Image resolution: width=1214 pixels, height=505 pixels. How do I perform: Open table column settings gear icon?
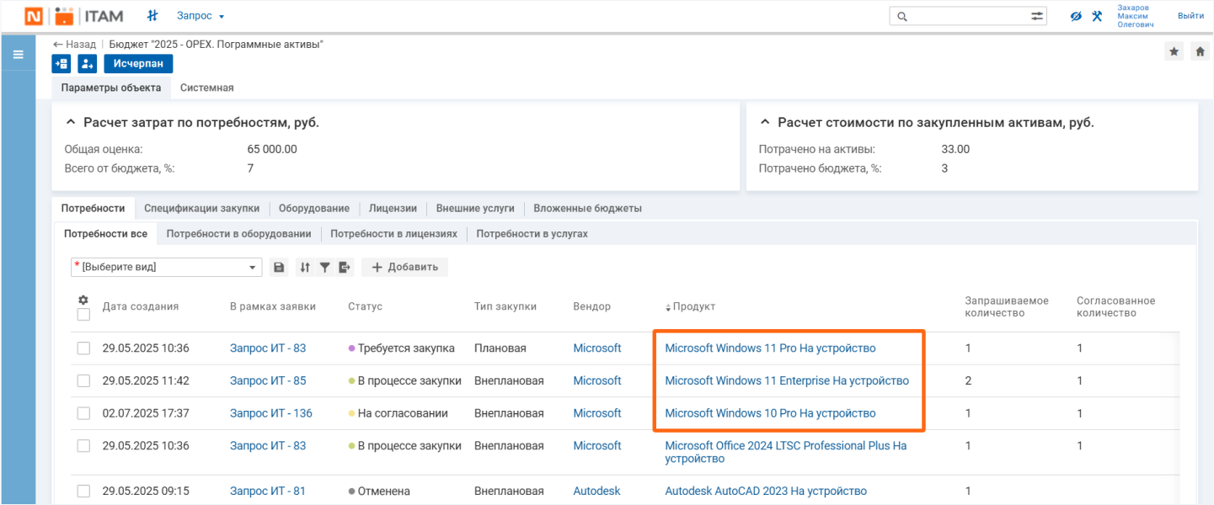[x=83, y=300]
